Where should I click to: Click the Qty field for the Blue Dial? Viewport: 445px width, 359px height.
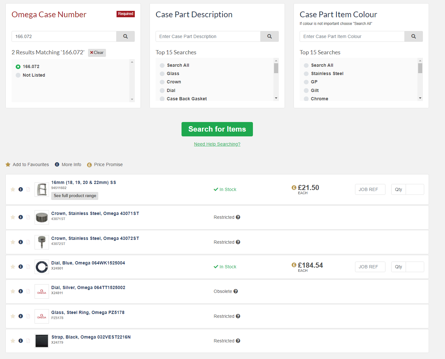tap(415, 267)
